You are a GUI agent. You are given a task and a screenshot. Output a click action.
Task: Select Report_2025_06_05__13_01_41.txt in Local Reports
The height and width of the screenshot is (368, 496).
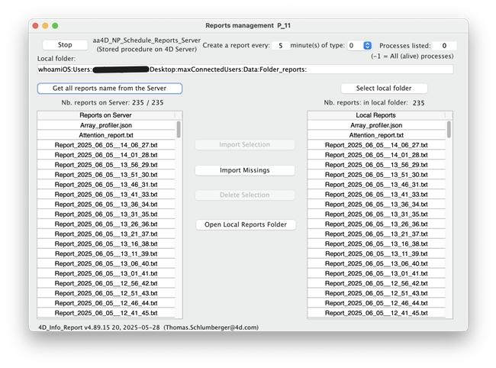375,273
